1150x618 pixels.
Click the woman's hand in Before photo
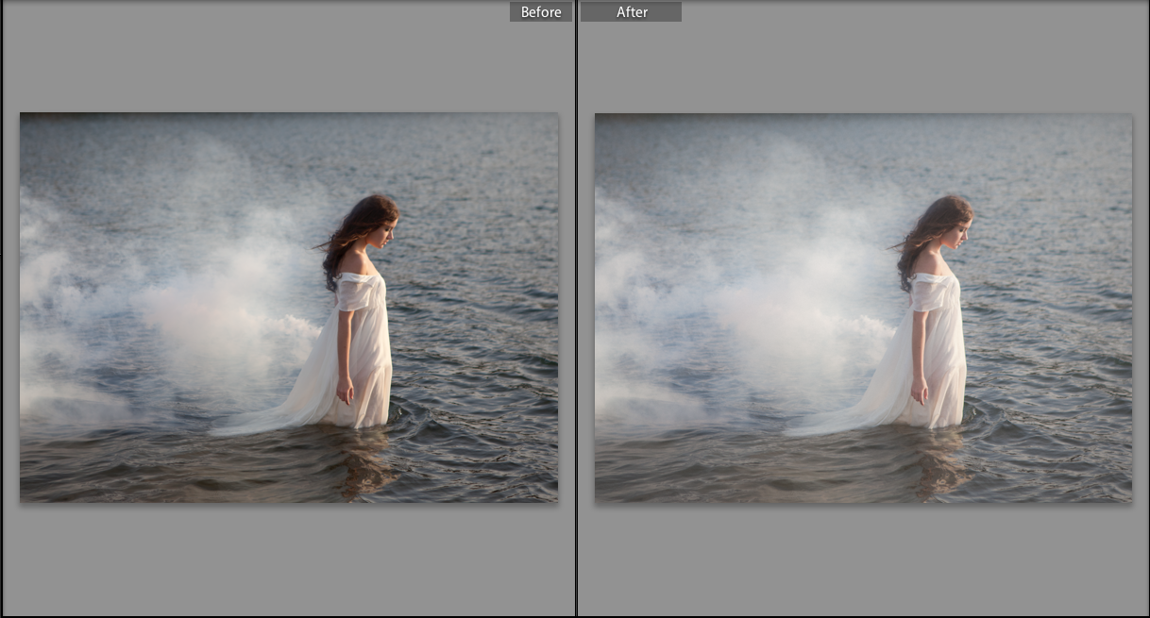[347, 389]
